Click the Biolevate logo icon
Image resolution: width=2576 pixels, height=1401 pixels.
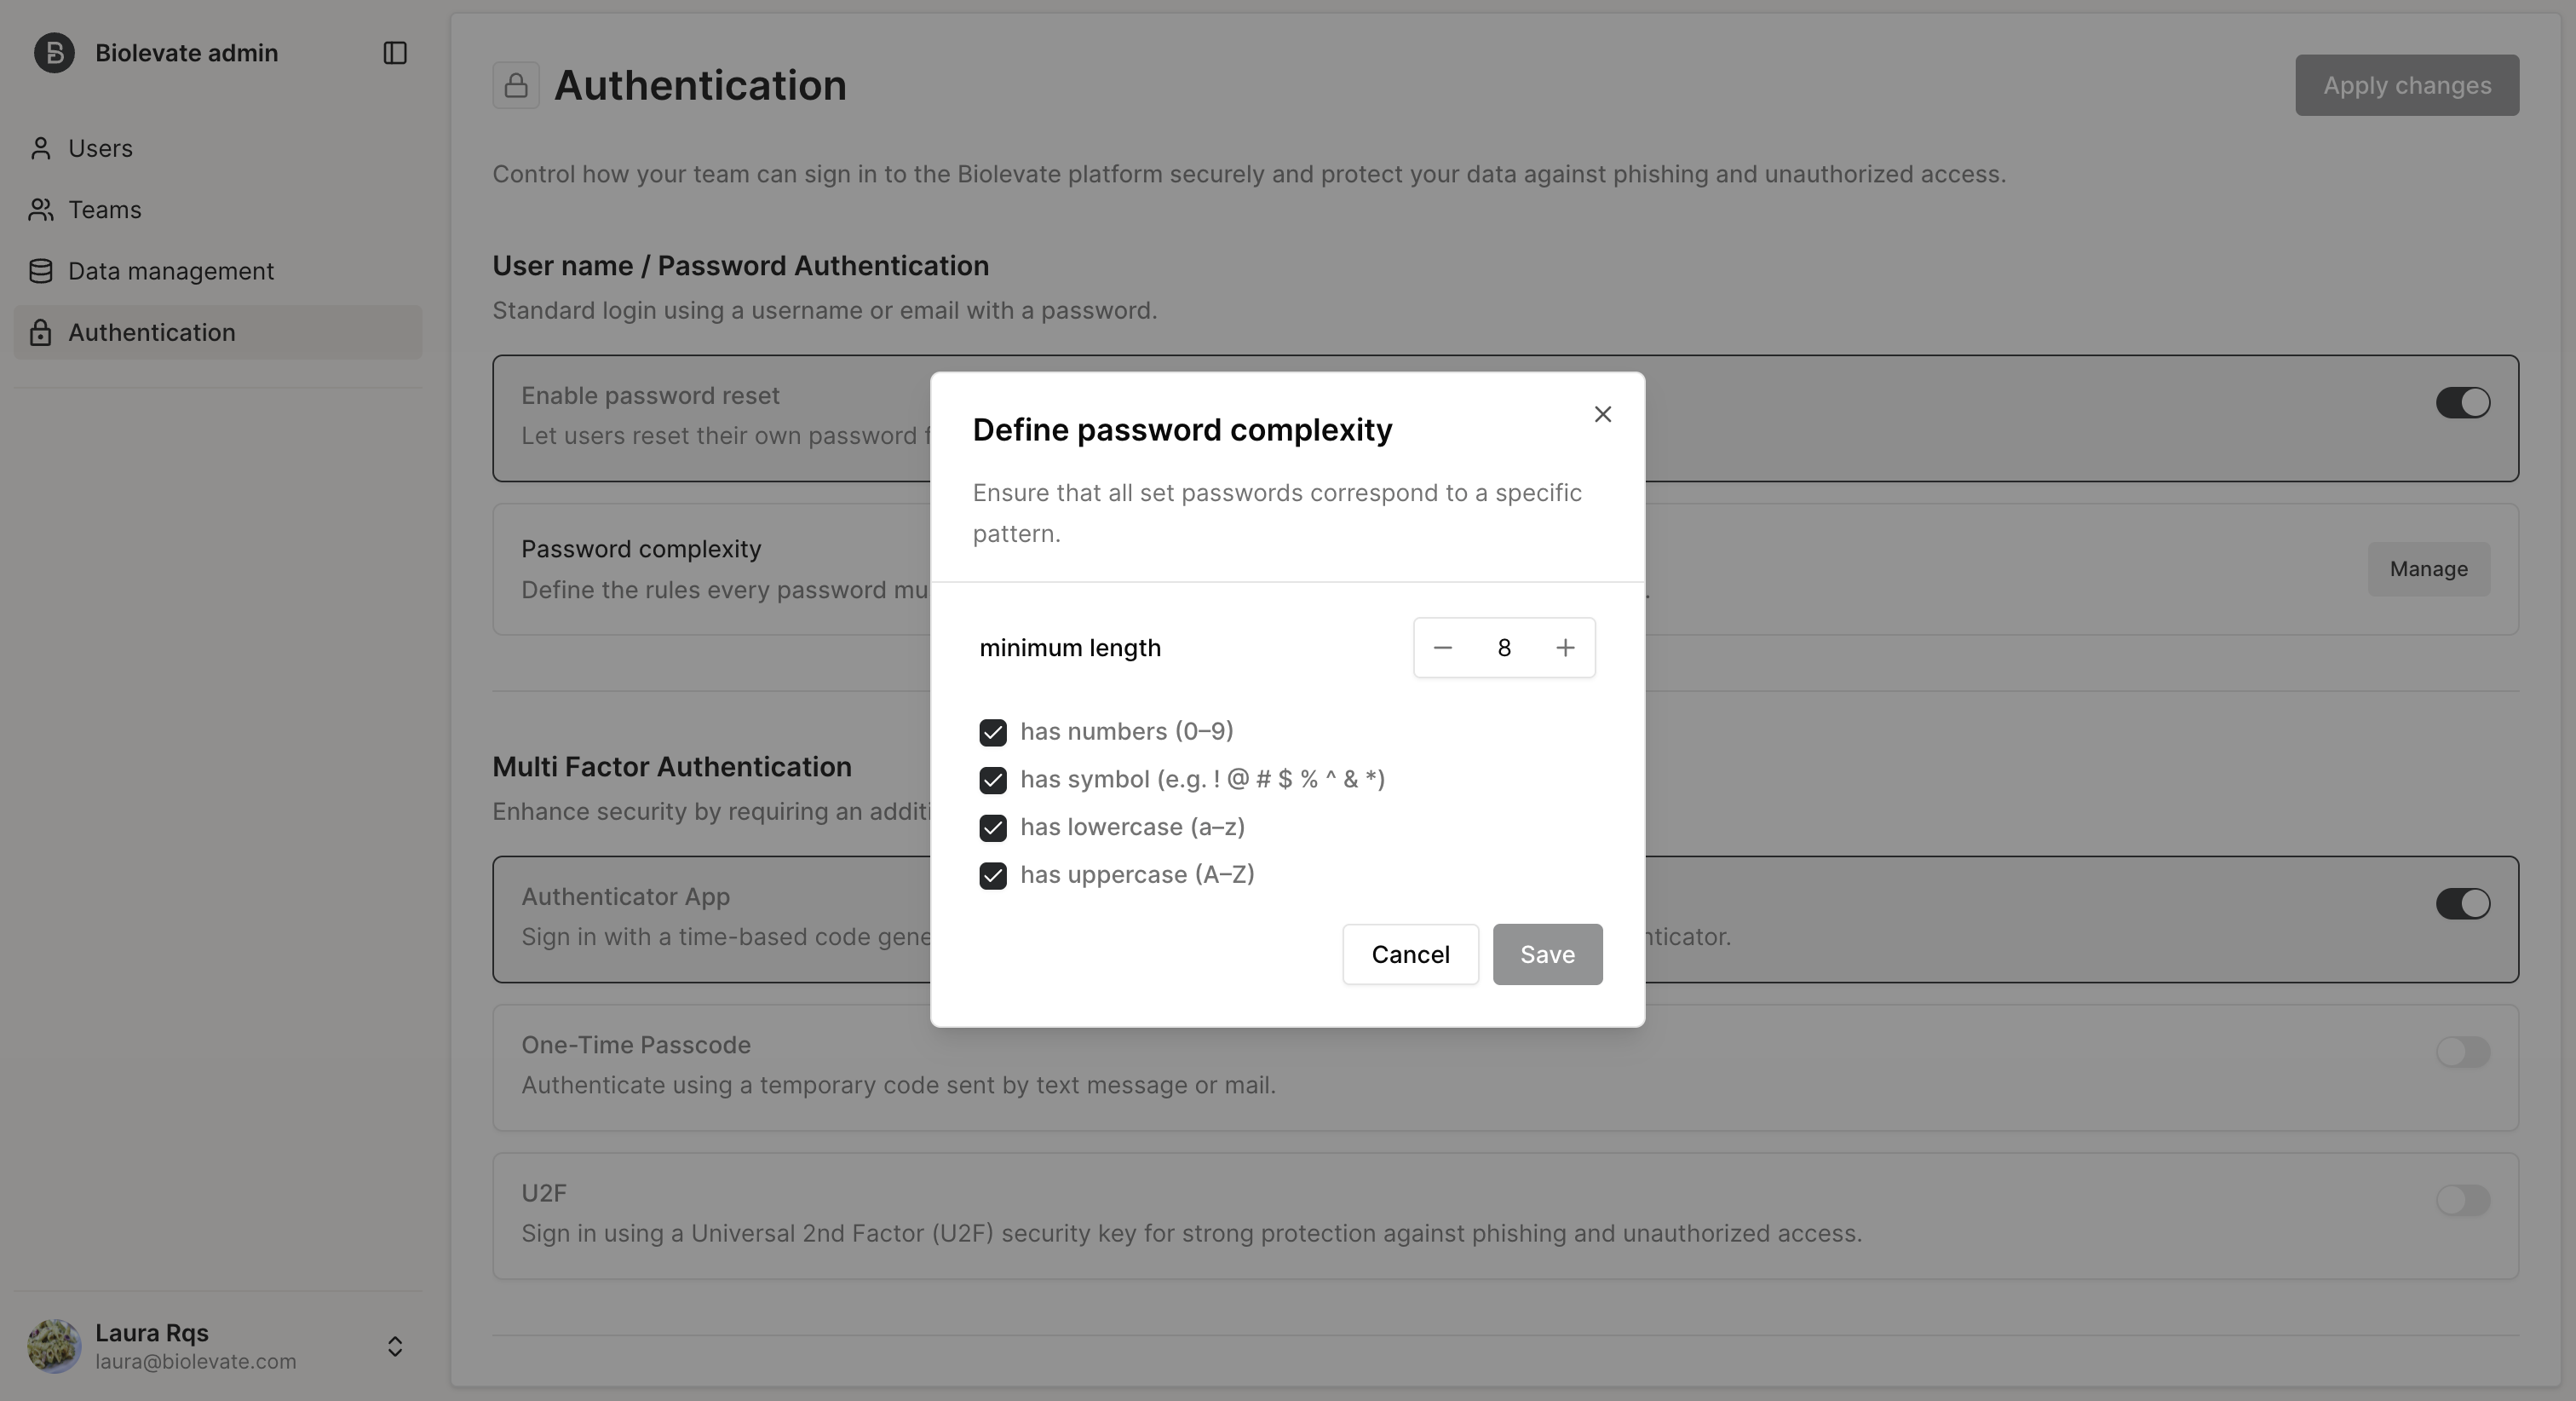(x=54, y=53)
